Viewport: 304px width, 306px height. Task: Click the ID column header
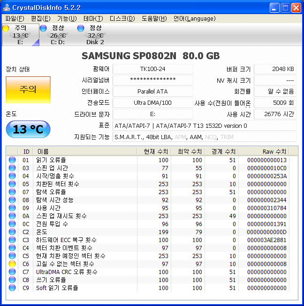[x=25, y=151]
